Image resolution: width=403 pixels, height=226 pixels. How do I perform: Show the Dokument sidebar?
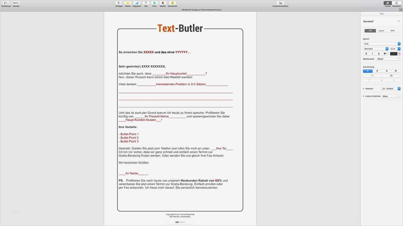396,3
